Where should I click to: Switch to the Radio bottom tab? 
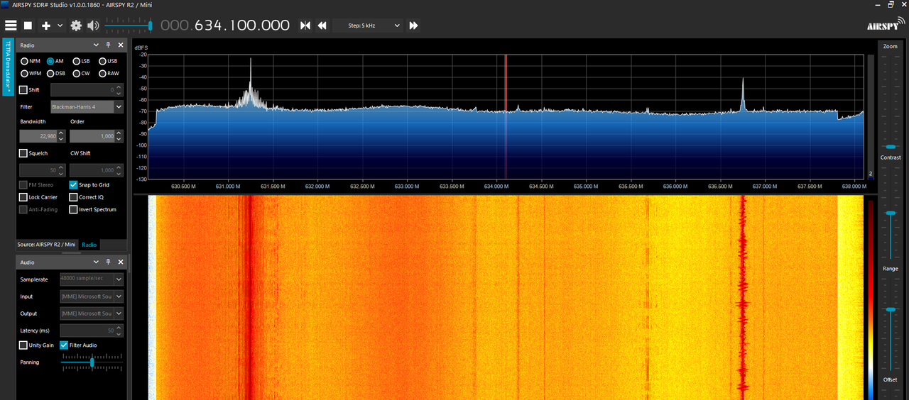click(89, 245)
